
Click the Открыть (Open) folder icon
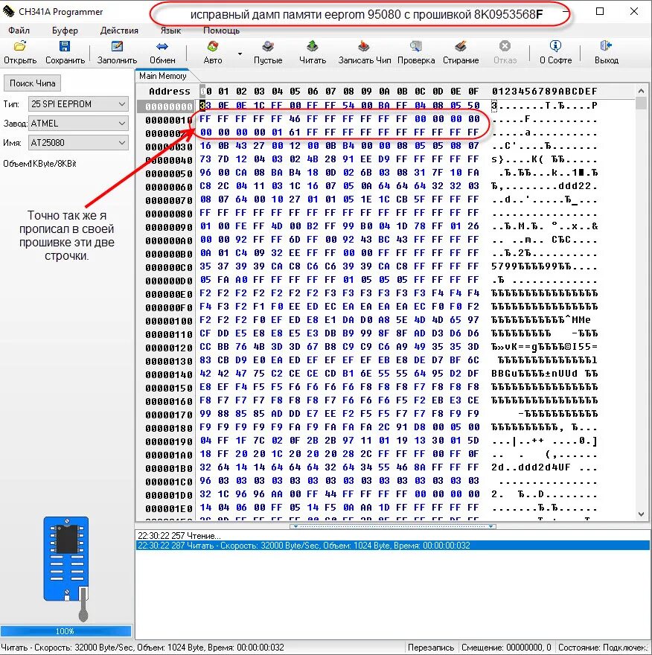click(x=19, y=46)
